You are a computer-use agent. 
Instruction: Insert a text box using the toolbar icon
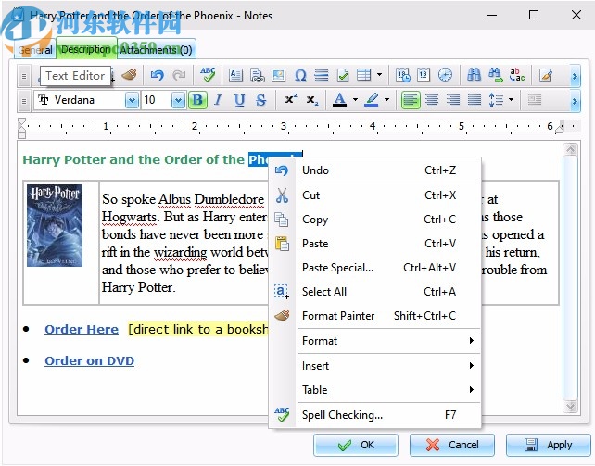pyautogui.click(x=235, y=75)
